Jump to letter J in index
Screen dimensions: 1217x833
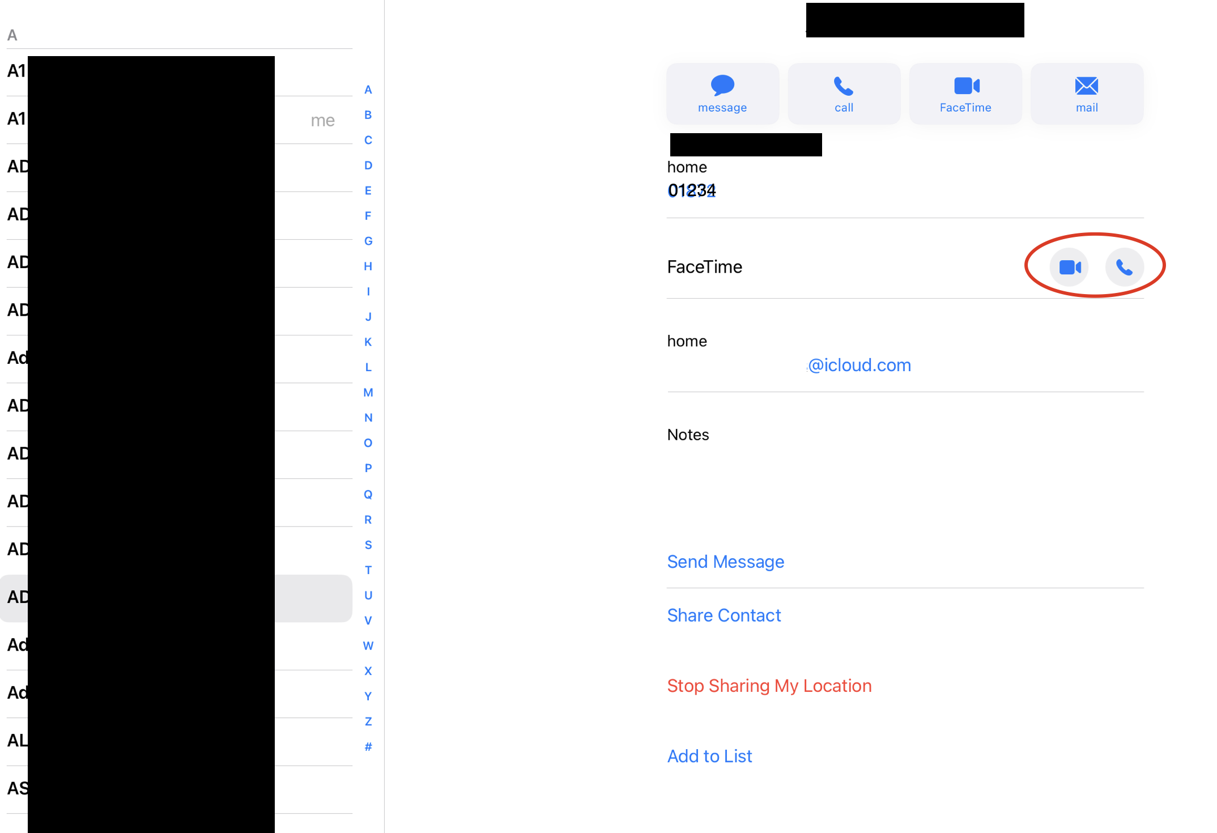click(x=368, y=317)
